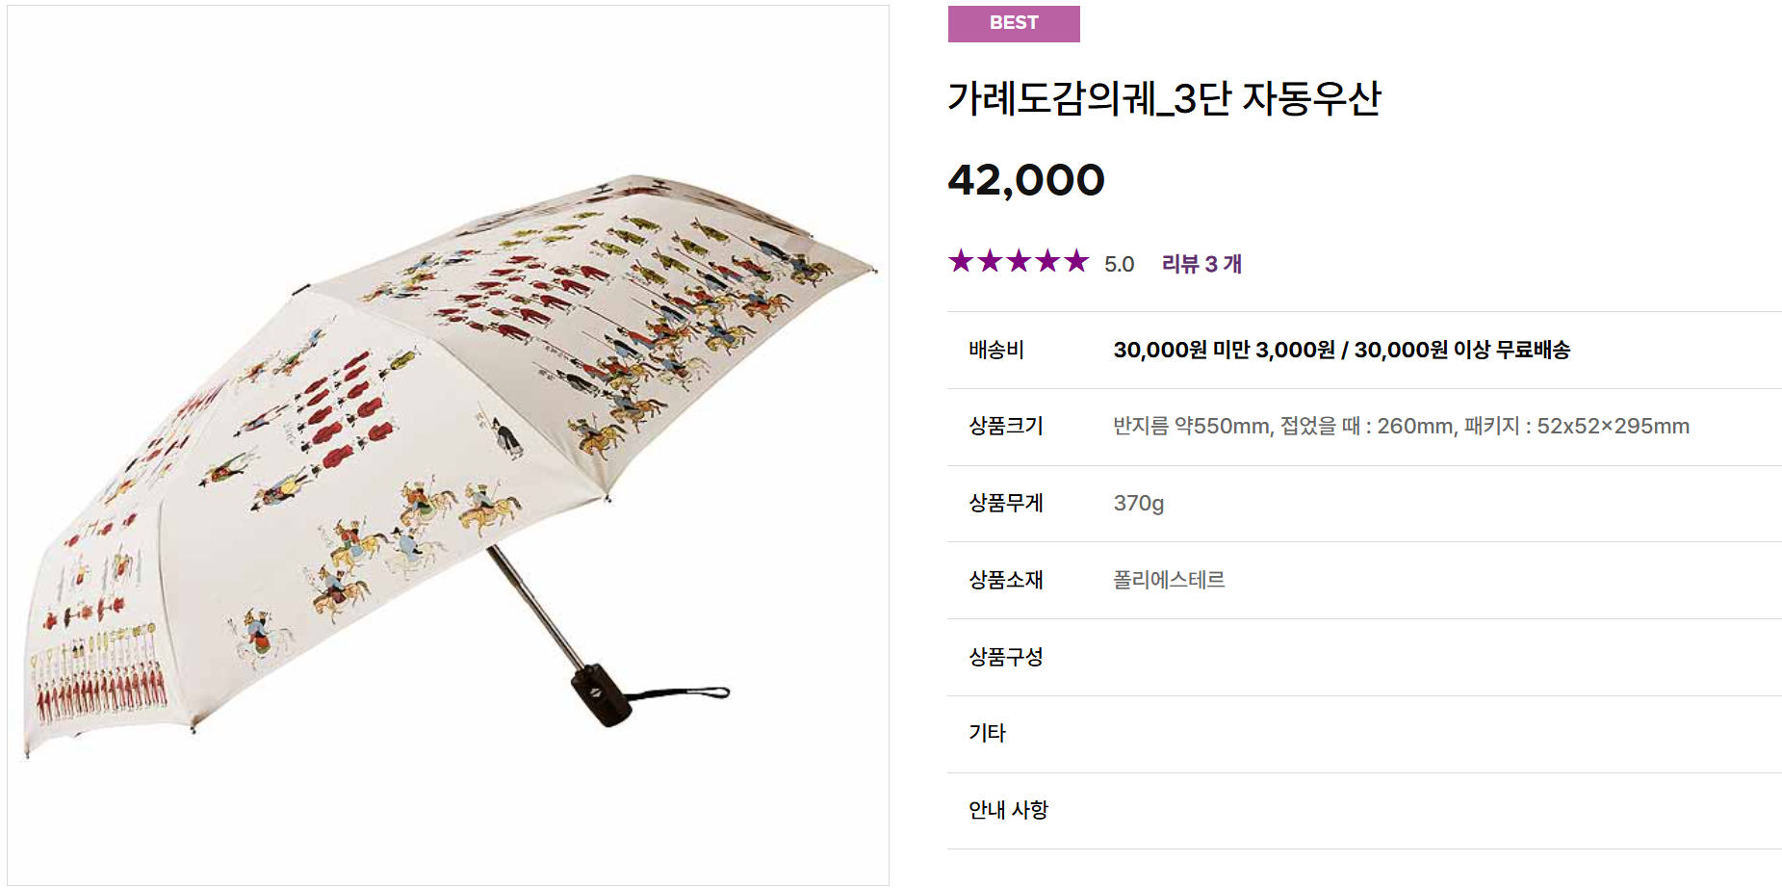Image resolution: width=1782 pixels, height=888 pixels.
Task: Click the 5.0 rating score
Action: [1120, 262]
